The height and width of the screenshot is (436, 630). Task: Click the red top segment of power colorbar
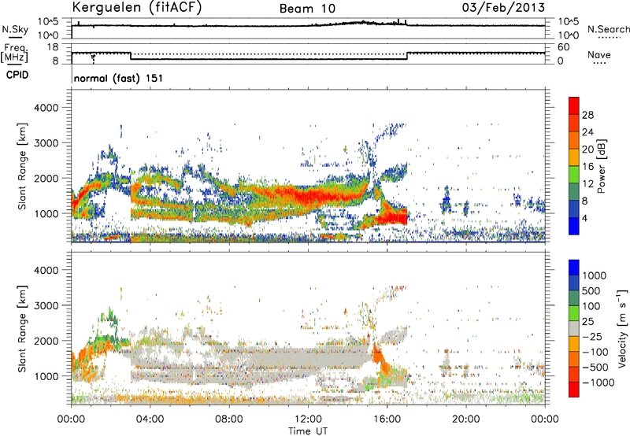(x=574, y=105)
